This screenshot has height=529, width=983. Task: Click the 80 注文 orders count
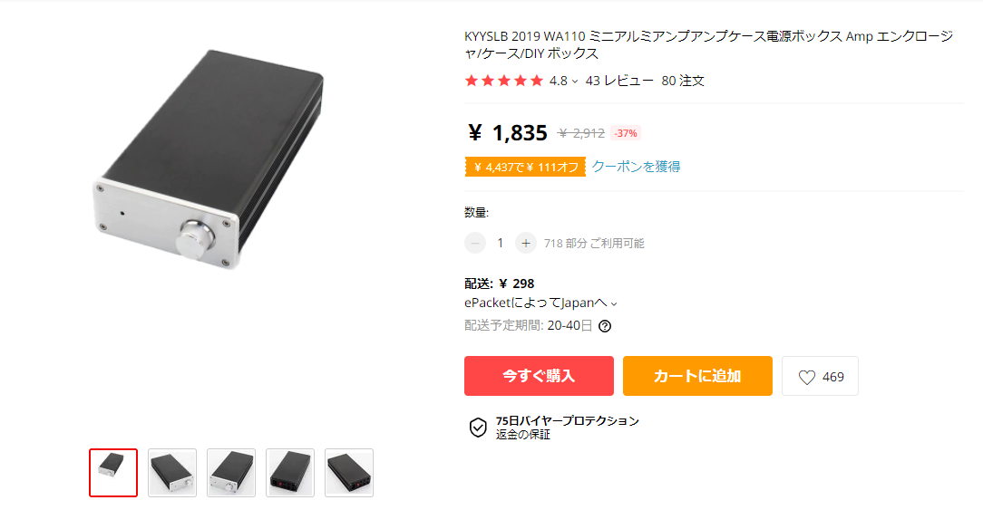coord(683,81)
